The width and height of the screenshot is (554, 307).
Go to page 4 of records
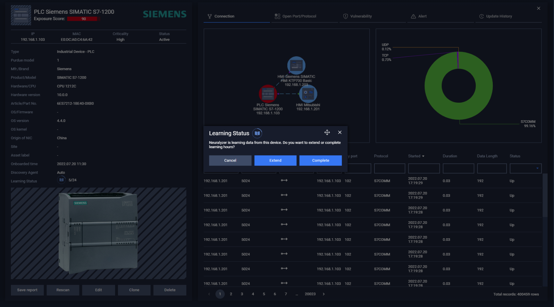(x=253, y=294)
